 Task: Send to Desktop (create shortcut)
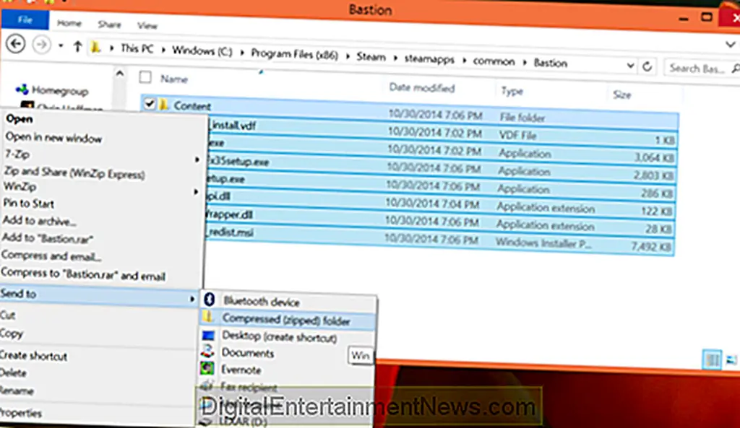click(x=280, y=336)
